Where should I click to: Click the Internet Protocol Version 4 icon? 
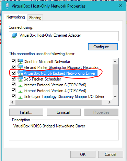[x=20, y=91]
